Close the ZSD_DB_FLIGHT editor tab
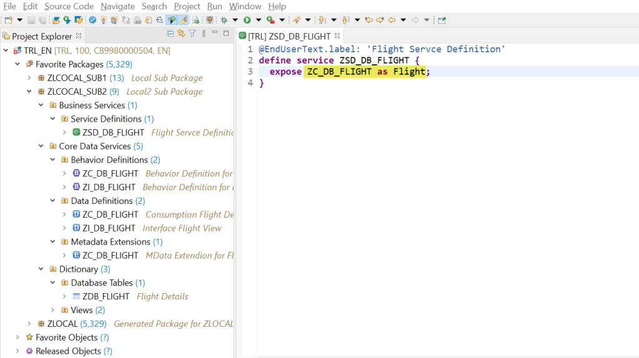 pos(337,36)
